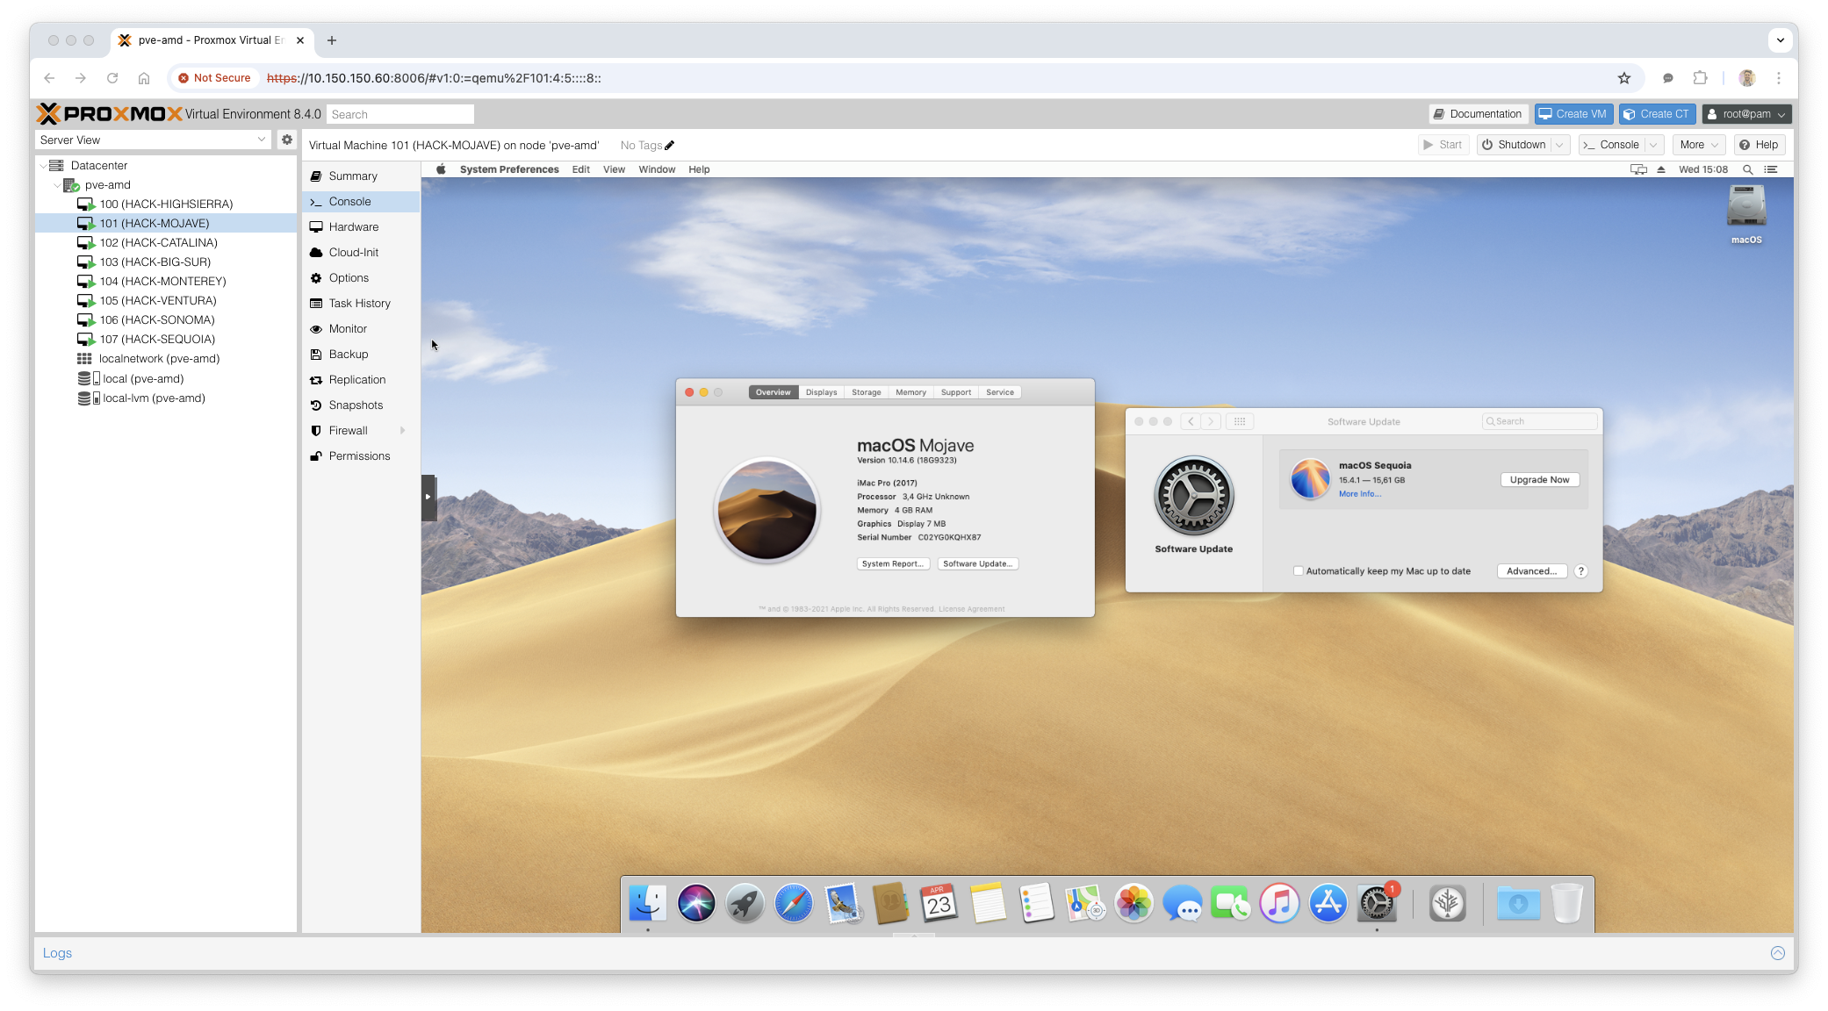Open the Launchpad rocket in the dock

(745, 903)
